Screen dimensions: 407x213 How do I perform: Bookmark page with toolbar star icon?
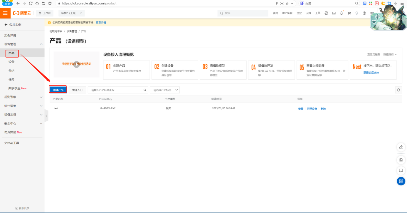pos(50,4)
